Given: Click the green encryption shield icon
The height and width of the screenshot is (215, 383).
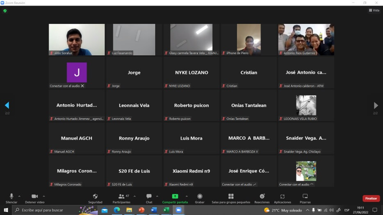Looking at the screenshot, I should click(x=5, y=11).
